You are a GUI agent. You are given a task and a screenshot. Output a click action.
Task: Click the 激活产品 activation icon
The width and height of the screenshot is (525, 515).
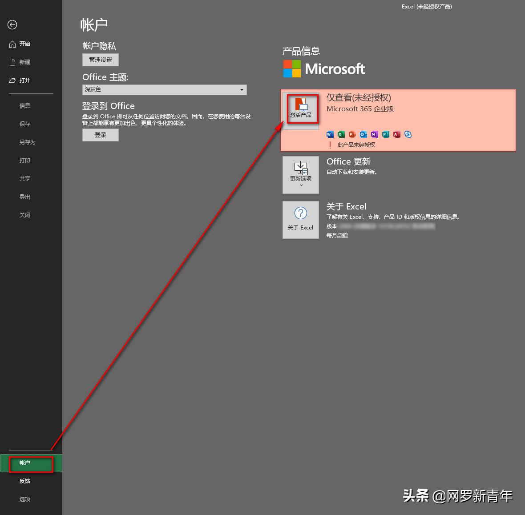[x=301, y=109]
